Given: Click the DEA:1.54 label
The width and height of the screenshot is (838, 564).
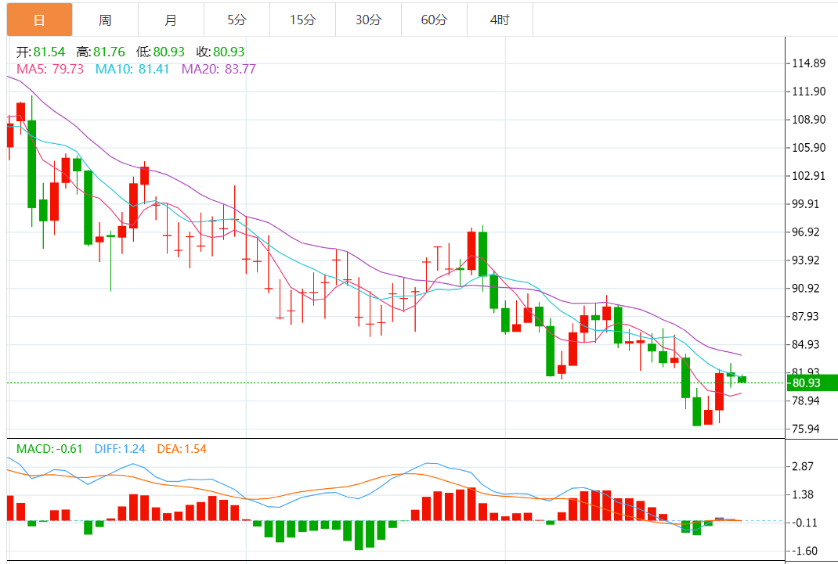Looking at the screenshot, I should pos(182,449).
